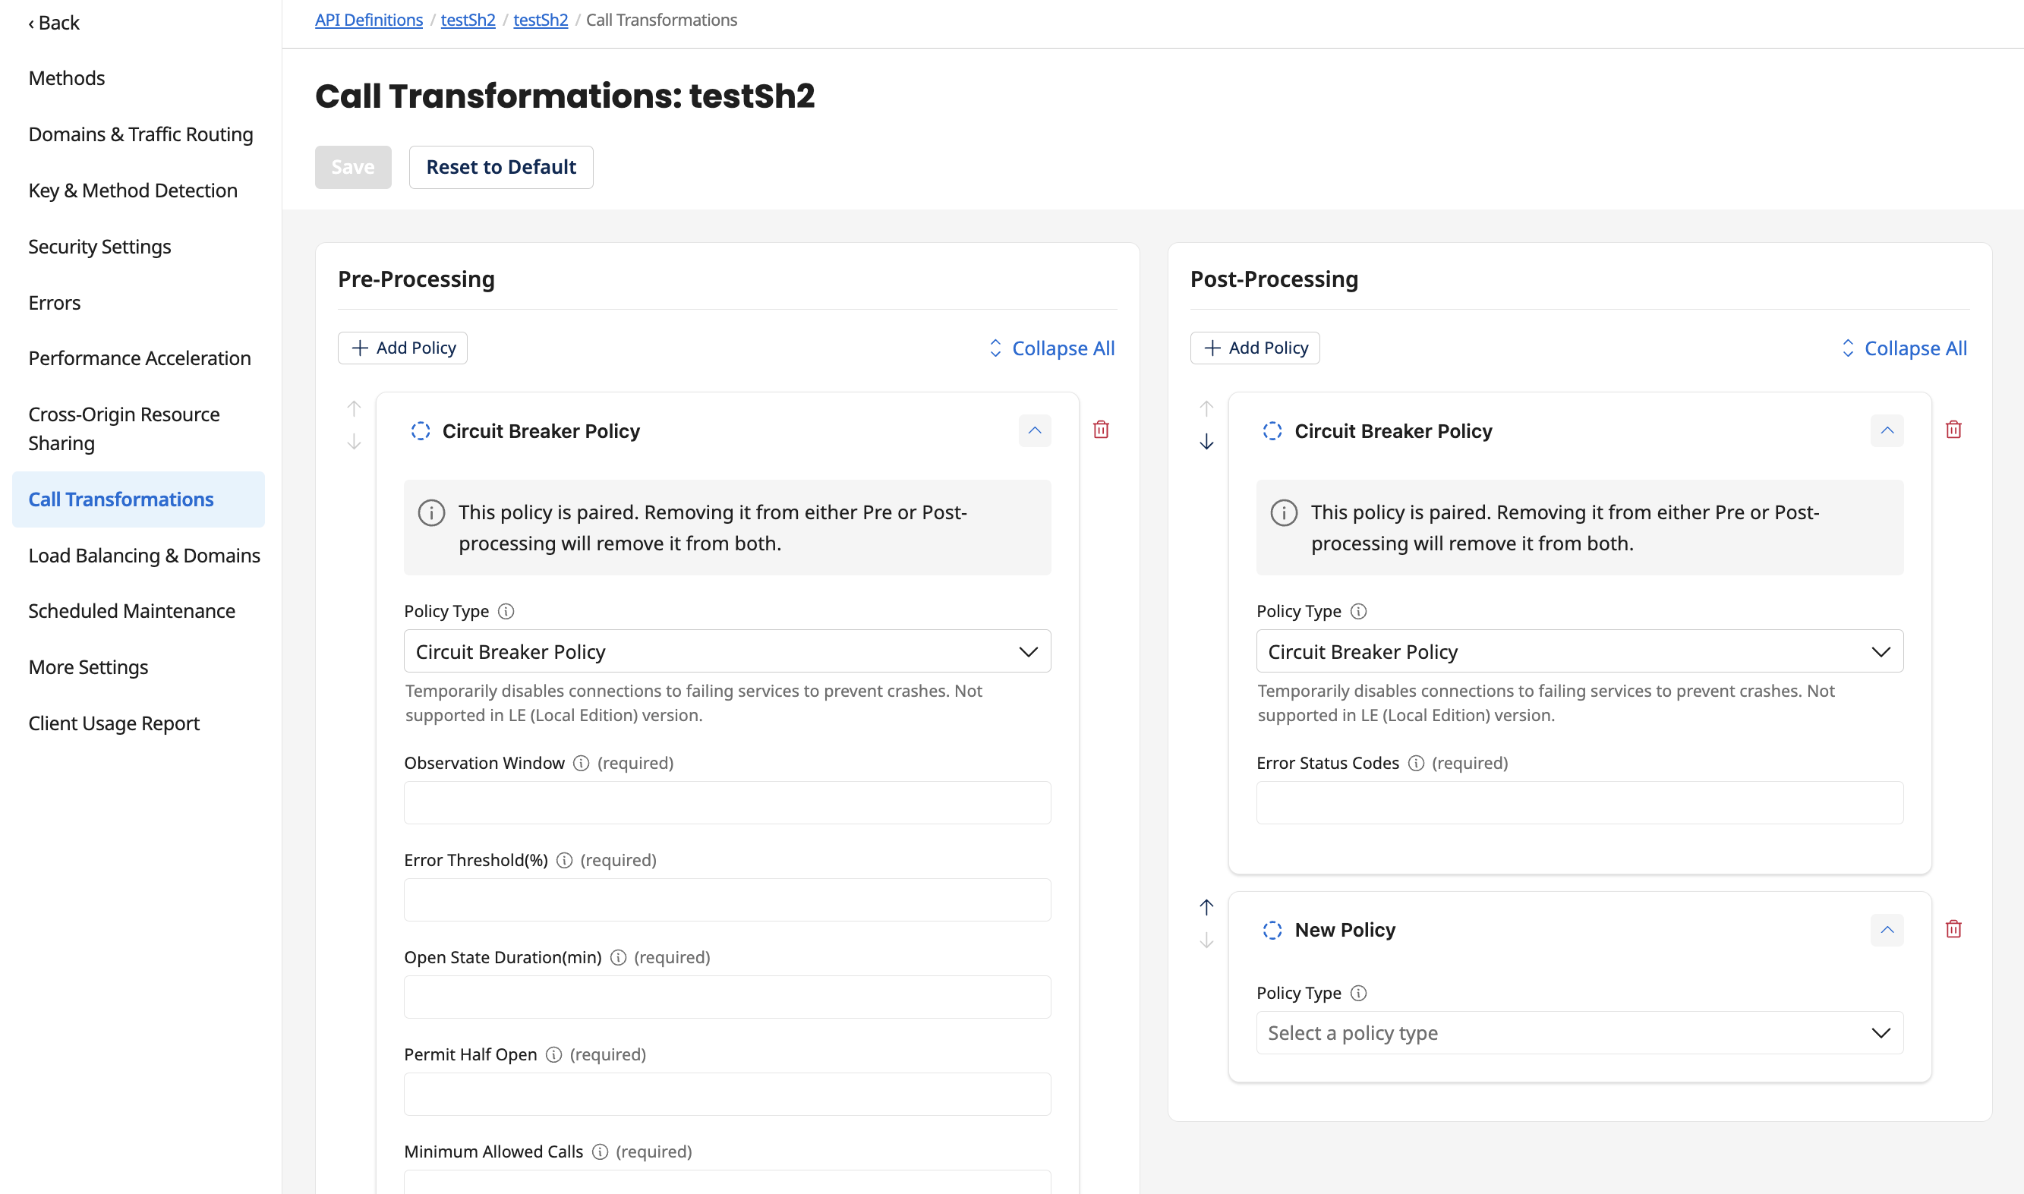
Task: Show info tooltip for Permit Half Open
Action: pyautogui.click(x=553, y=1054)
